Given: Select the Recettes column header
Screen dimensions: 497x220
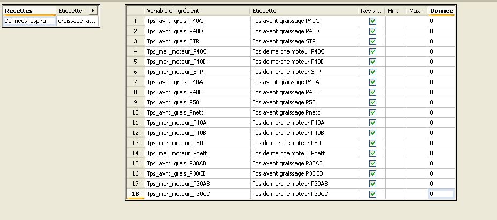Looking at the screenshot, I should tap(30, 11).
